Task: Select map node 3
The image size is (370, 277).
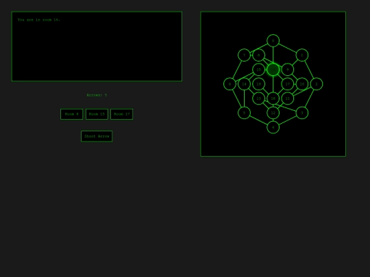Action: point(302,113)
